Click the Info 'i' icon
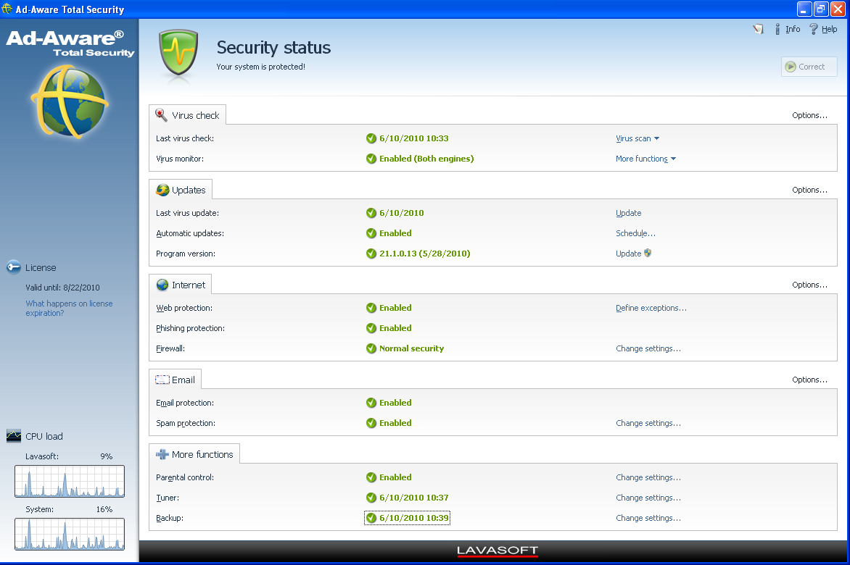850x565 pixels. point(777,29)
